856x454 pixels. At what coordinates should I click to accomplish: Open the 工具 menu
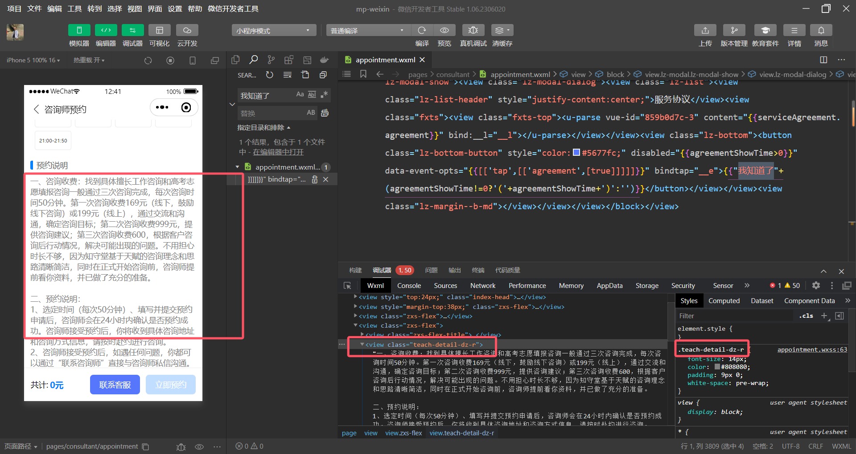click(74, 8)
